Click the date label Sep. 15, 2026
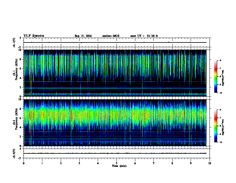Image resolution: width=236 pixels, height=183 pixels. (x=83, y=36)
